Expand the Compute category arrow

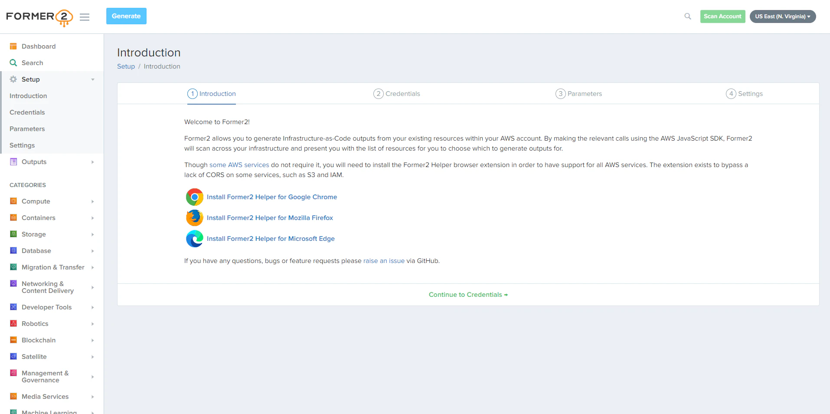coord(93,202)
